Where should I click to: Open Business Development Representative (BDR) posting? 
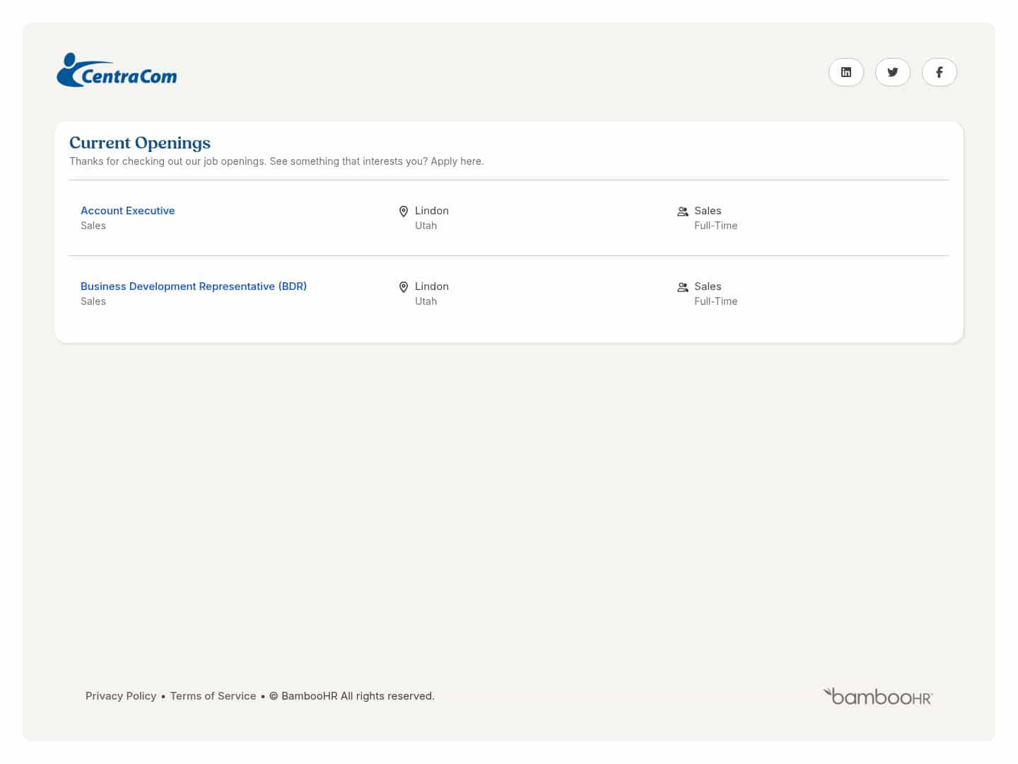coord(194,286)
